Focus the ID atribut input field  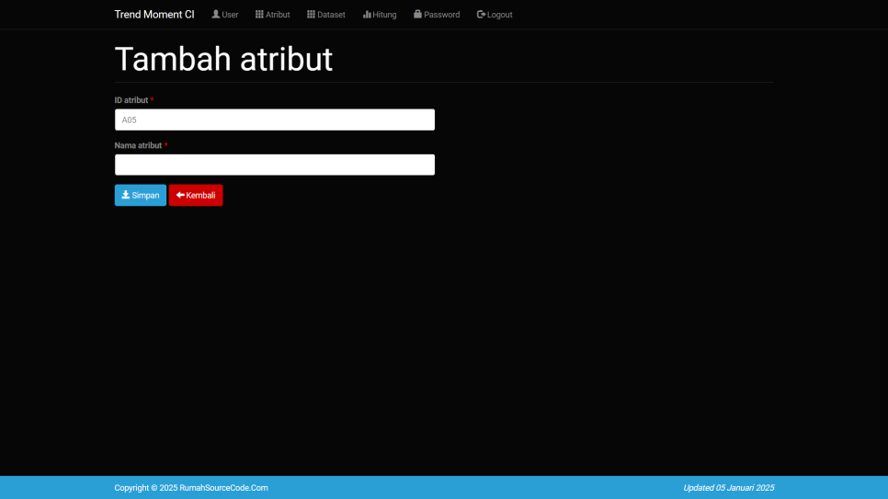275,119
